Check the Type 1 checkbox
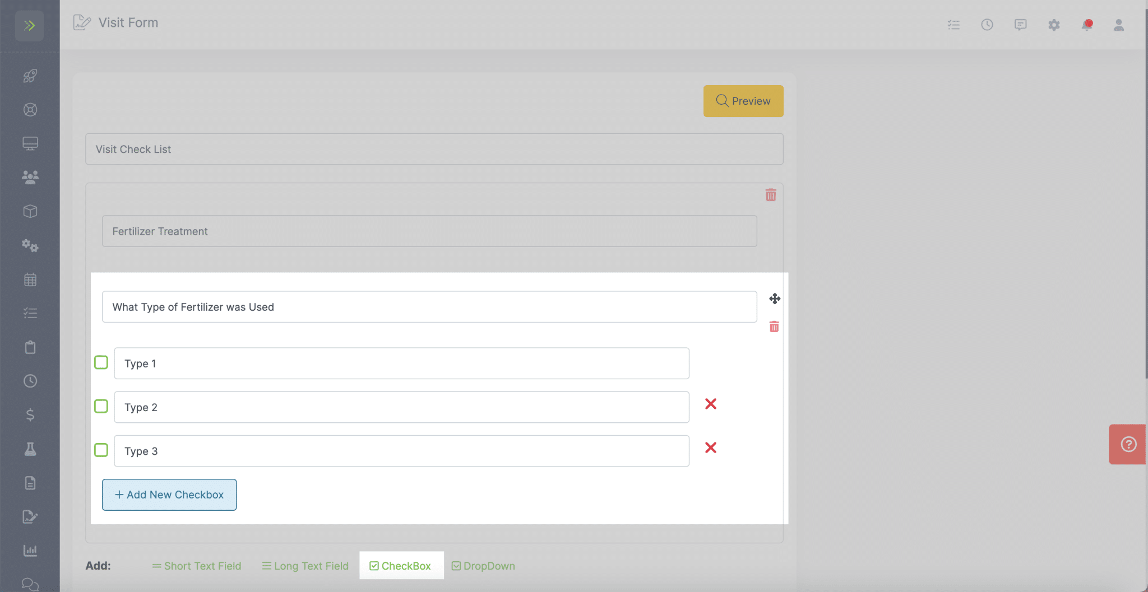 [x=101, y=362]
